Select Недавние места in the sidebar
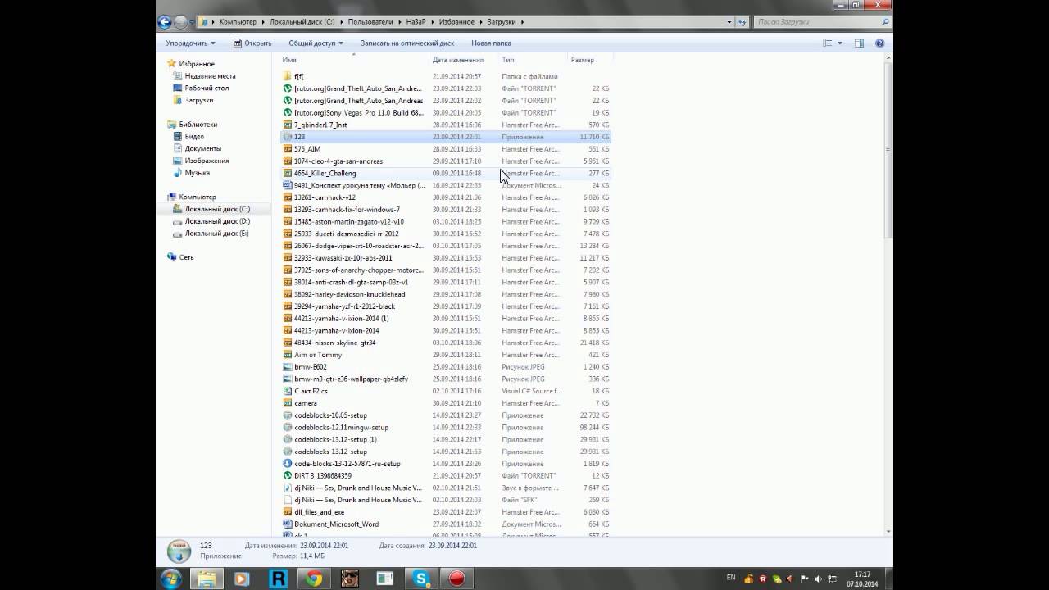Image resolution: width=1049 pixels, height=590 pixels. click(x=210, y=75)
